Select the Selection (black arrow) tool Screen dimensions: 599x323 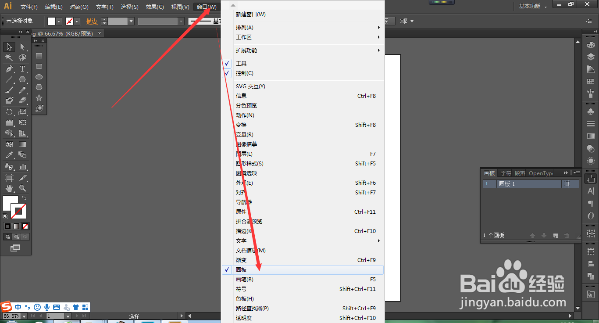tap(9, 47)
